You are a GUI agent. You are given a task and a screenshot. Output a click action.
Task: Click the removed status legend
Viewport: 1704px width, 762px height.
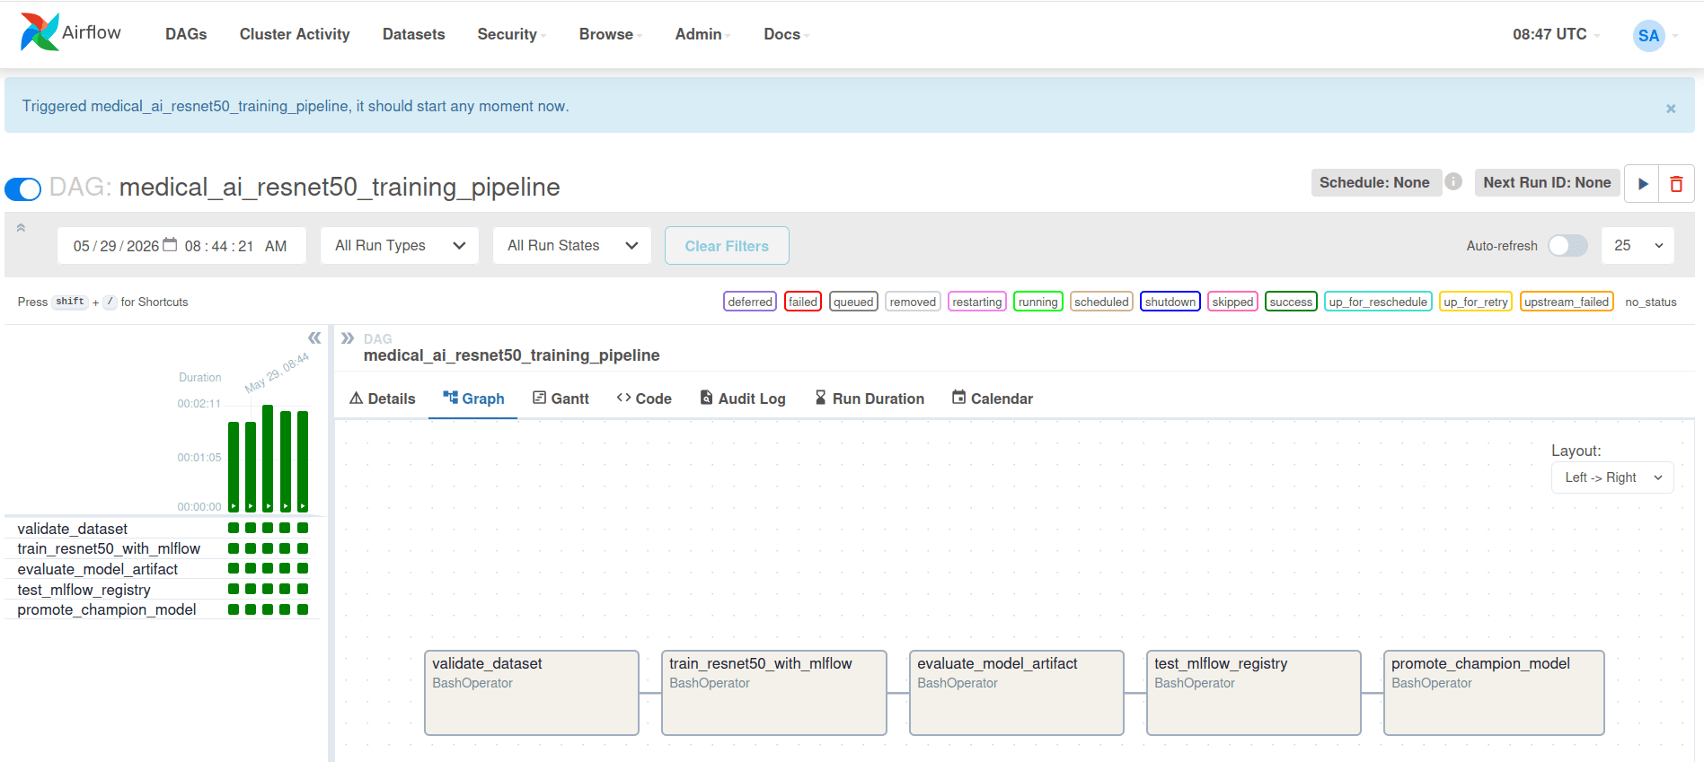[913, 302]
